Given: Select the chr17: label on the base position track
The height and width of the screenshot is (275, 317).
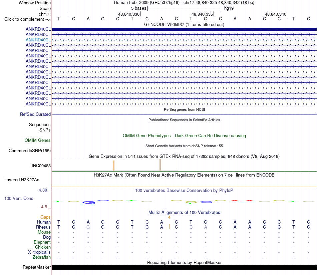Looking at the screenshot, I should coord(45,14).
